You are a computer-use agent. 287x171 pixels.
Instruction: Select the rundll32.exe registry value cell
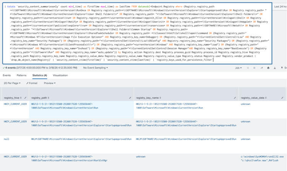click(x=263, y=158)
